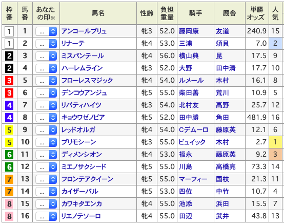Open trainer link 角田

click(x=222, y=118)
